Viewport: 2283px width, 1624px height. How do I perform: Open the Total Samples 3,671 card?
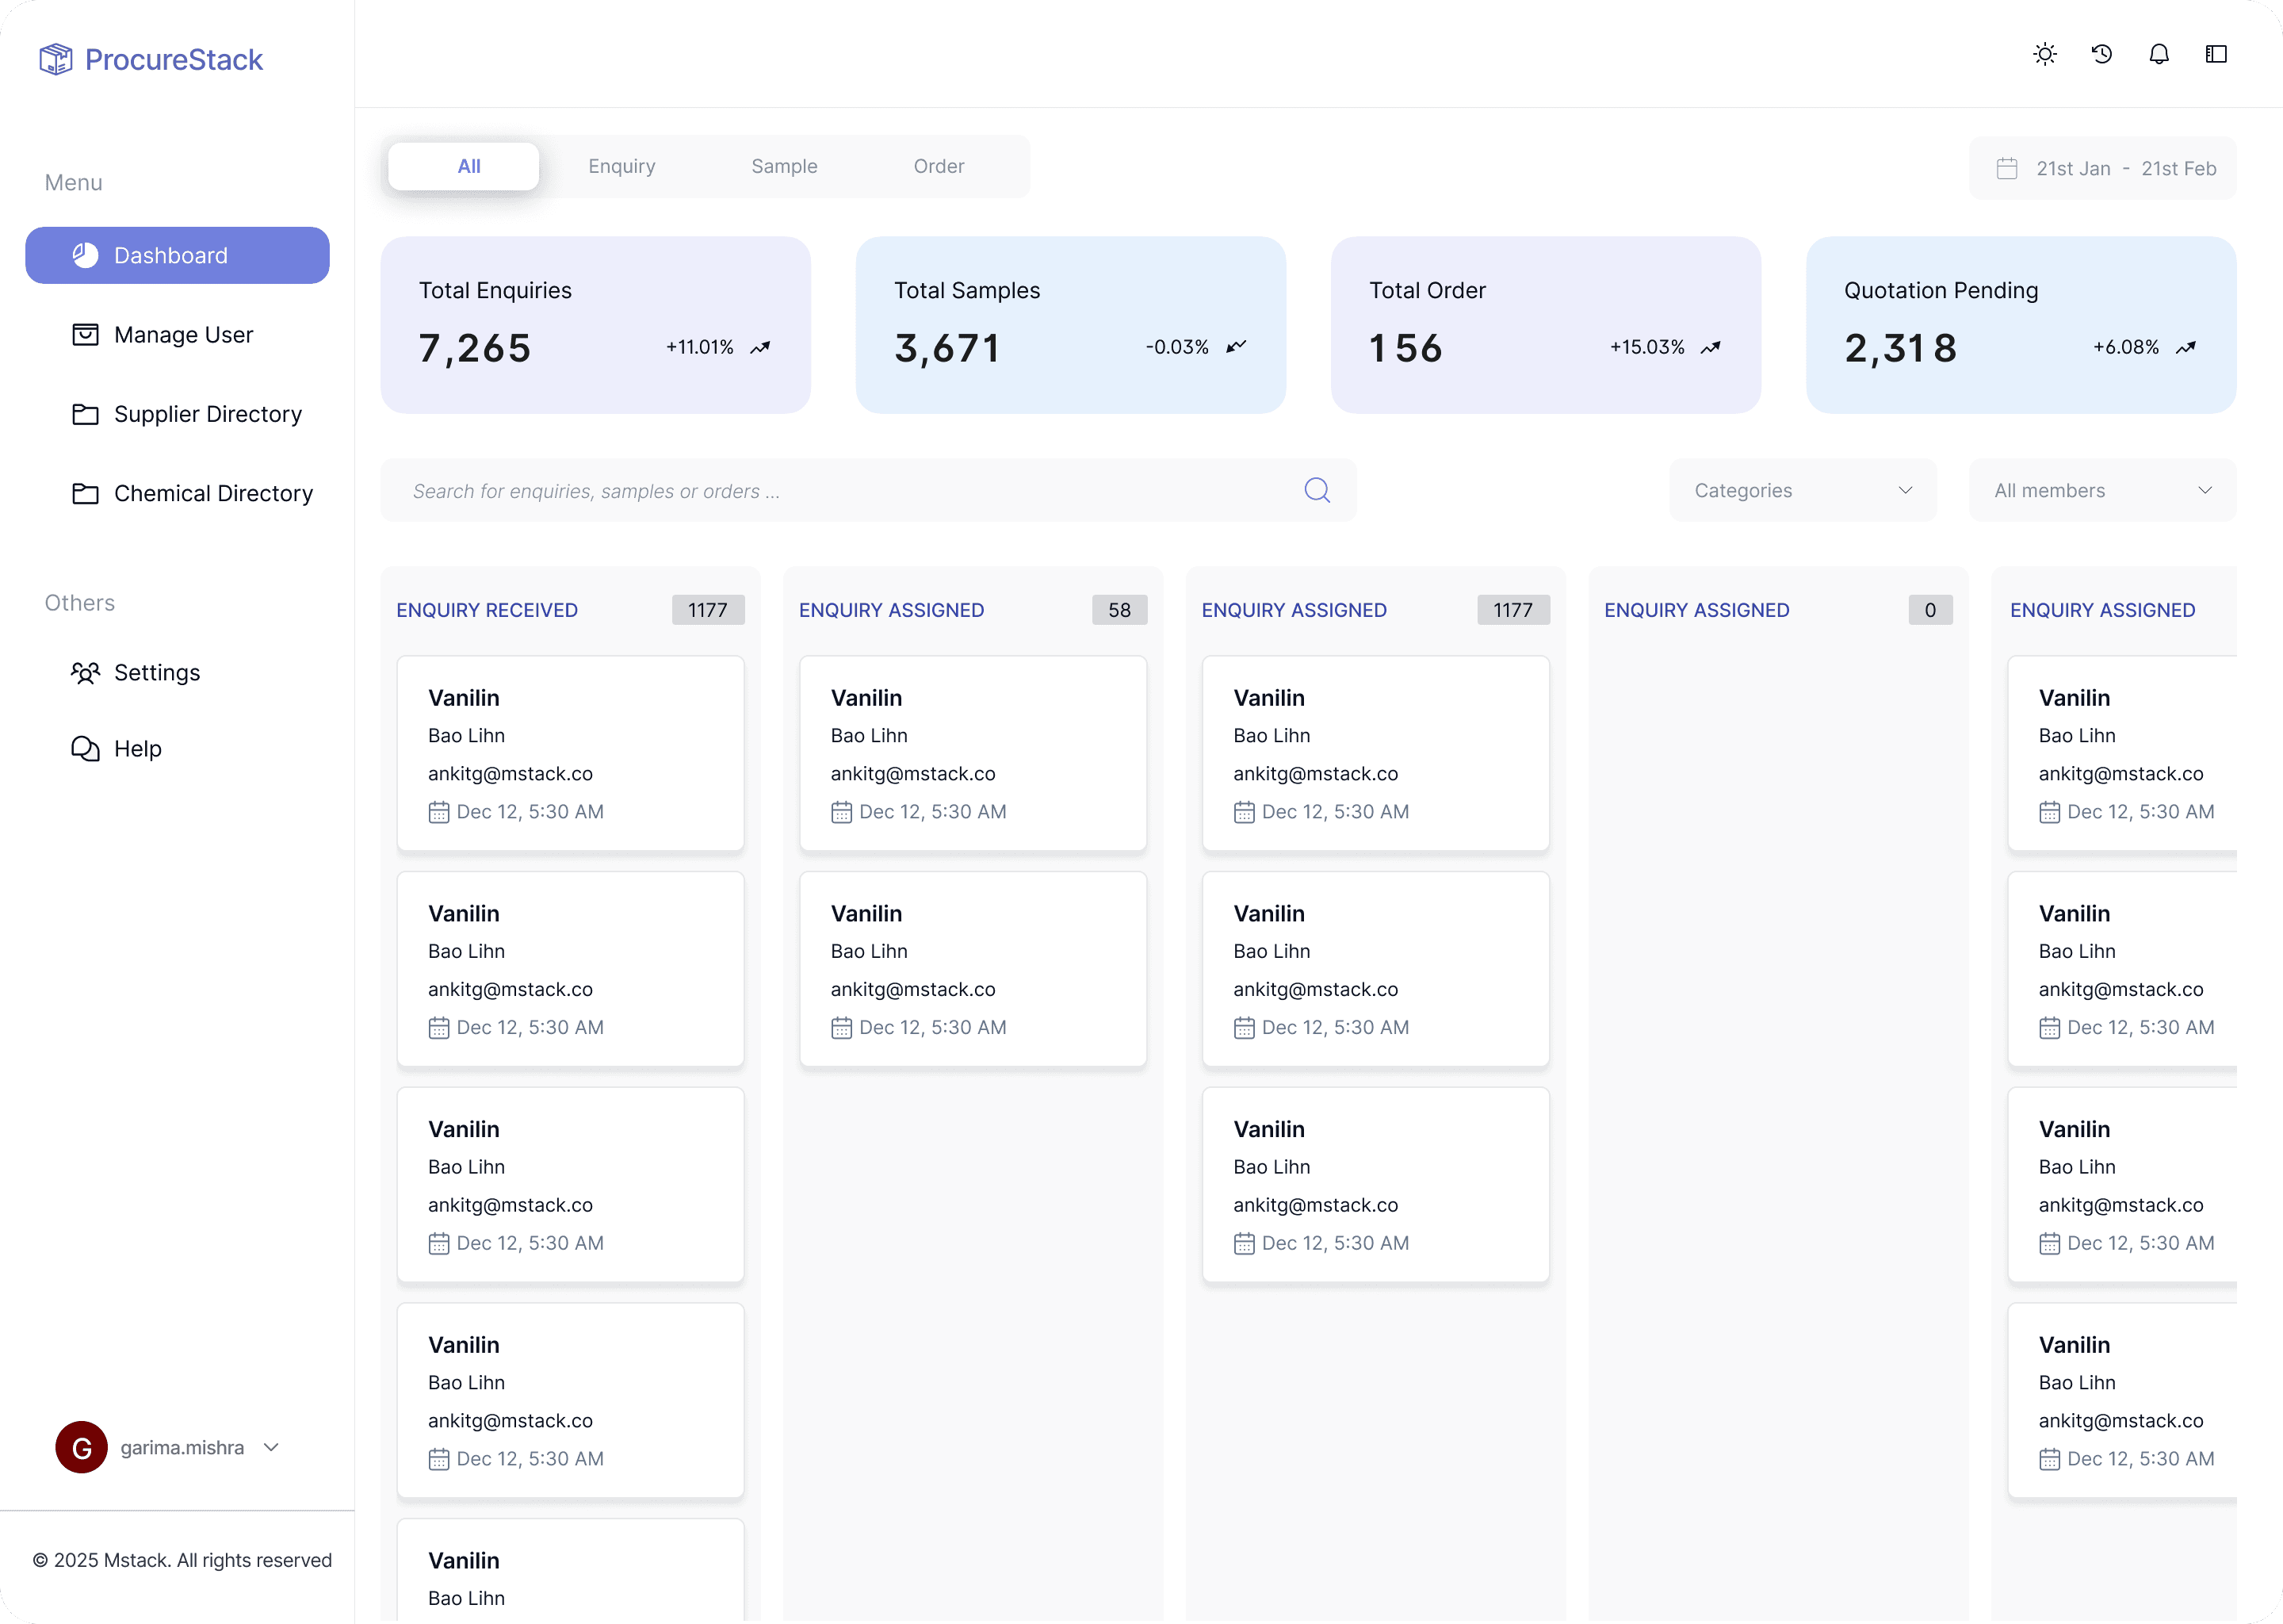(x=1070, y=325)
